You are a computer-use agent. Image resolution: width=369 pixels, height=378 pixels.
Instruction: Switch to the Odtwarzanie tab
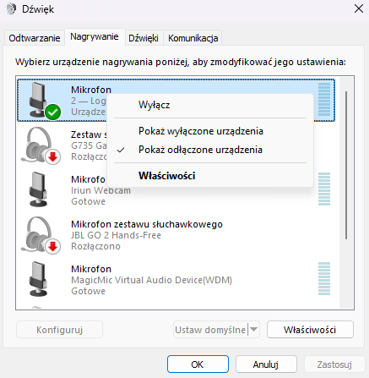[35, 38]
